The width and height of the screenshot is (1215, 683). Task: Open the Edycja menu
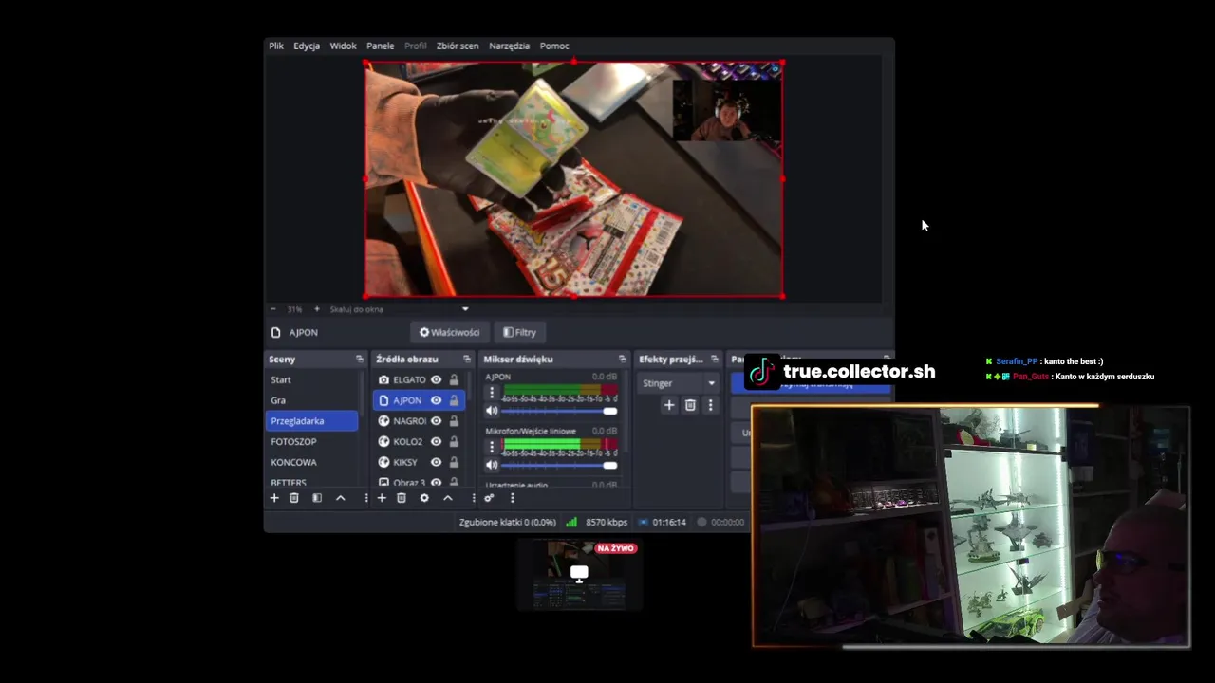pos(307,46)
